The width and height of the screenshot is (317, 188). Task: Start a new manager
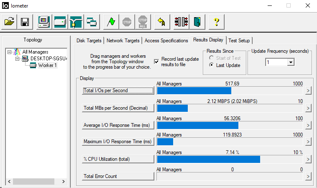44,22
